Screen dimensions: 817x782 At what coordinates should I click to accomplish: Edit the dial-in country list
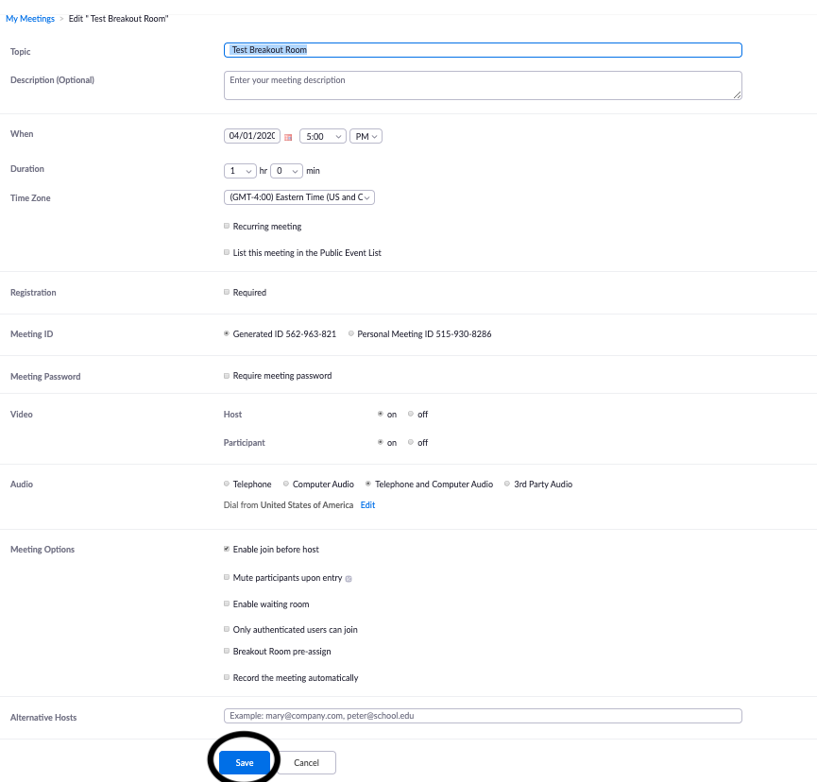367,505
